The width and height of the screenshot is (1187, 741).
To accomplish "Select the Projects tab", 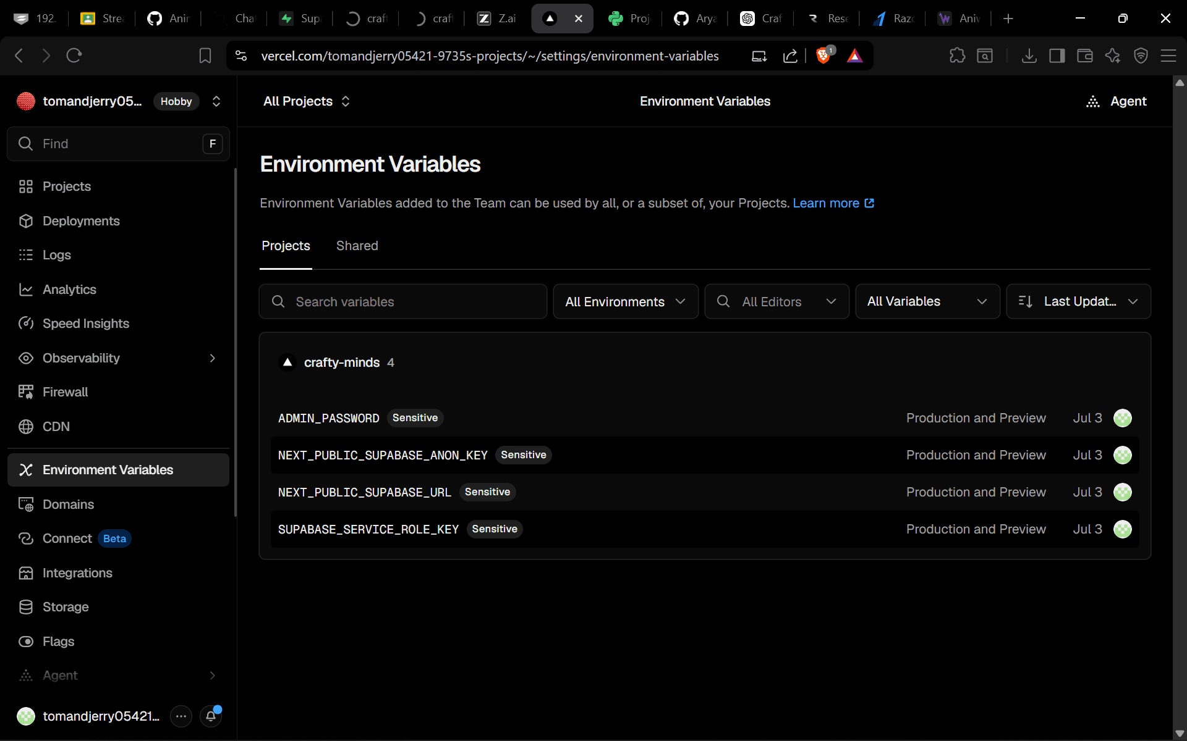I will [x=286, y=246].
